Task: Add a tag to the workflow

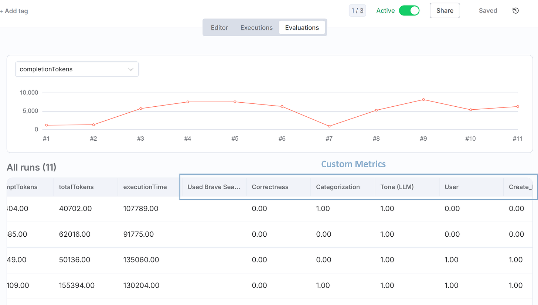Action: pos(14,11)
